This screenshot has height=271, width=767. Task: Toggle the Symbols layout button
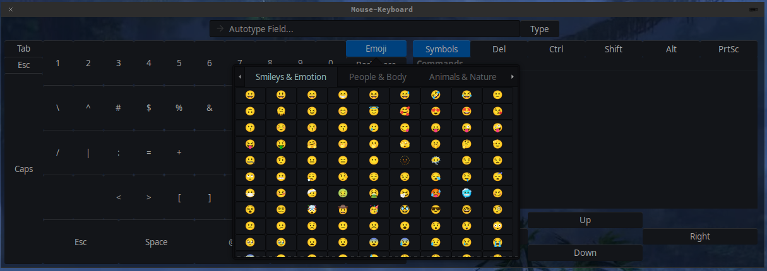pyautogui.click(x=442, y=49)
